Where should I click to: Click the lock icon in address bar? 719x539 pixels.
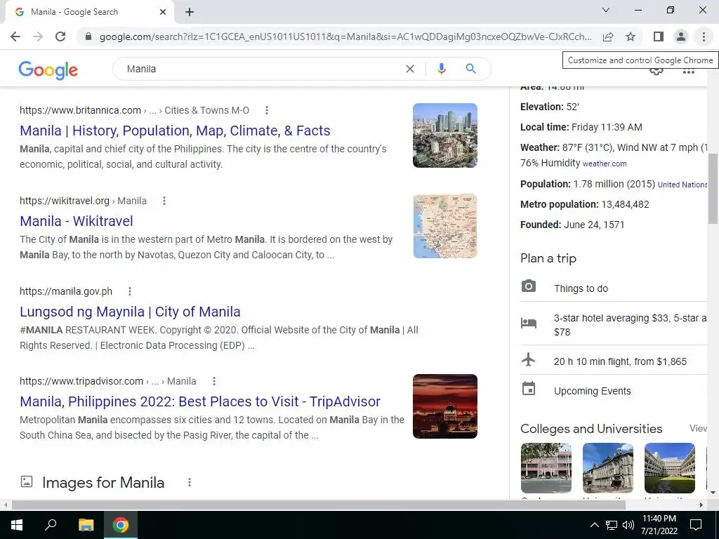88,36
